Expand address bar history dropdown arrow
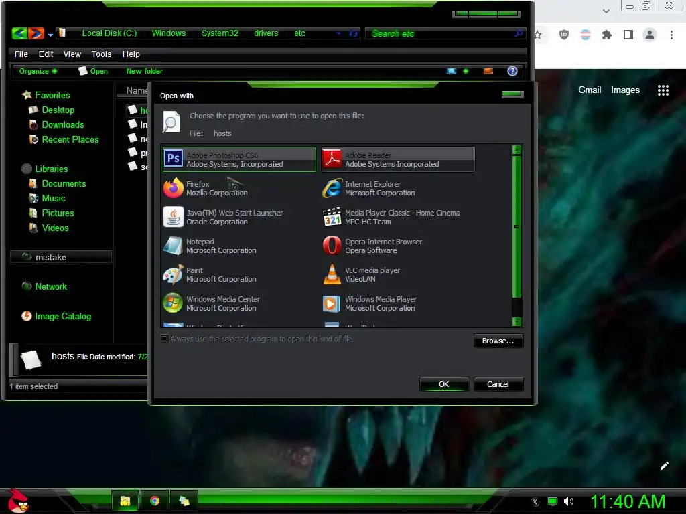This screenshot has width=686, height=514. 338,33
